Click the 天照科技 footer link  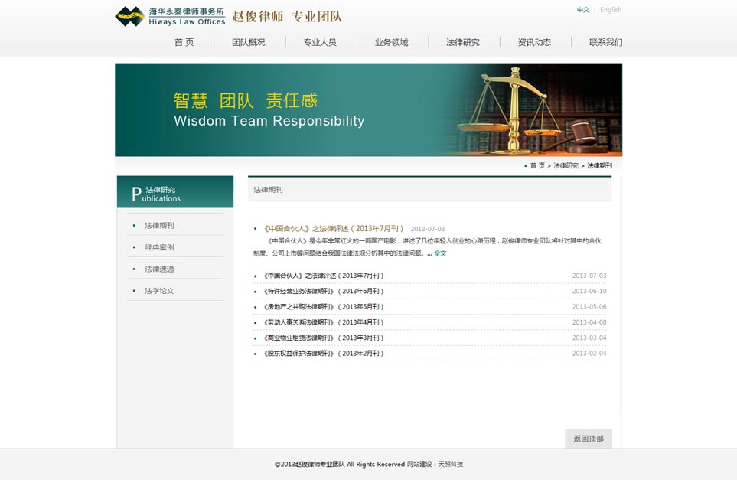point(450,464)
